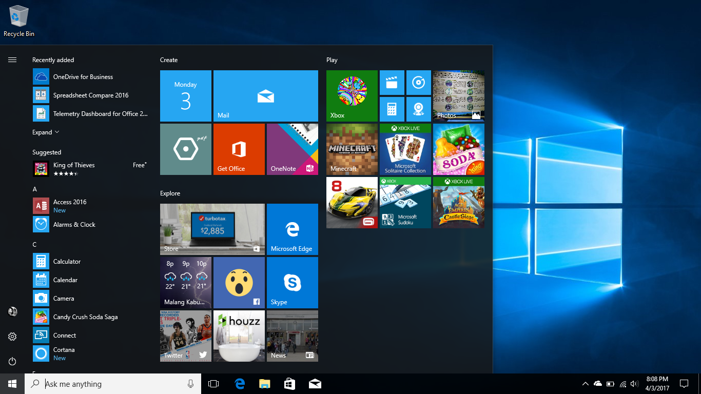Open File Explorer from the taskbar
The image size is (701, 394).
[265, 384]
